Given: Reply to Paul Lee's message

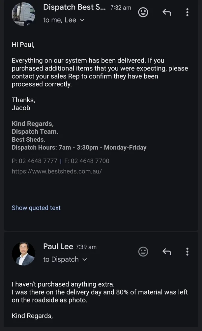Looking at the screenshot, I should 167,252.
